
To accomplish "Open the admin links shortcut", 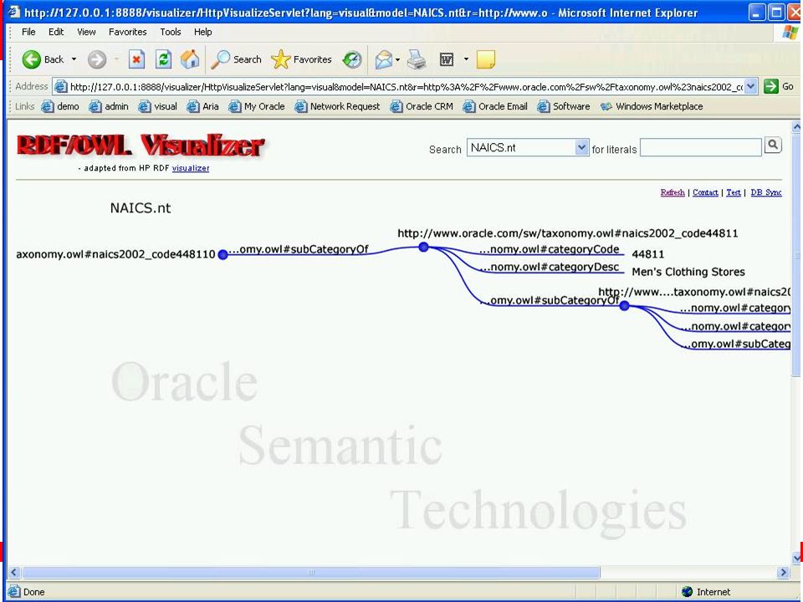I will pos(109,106).
